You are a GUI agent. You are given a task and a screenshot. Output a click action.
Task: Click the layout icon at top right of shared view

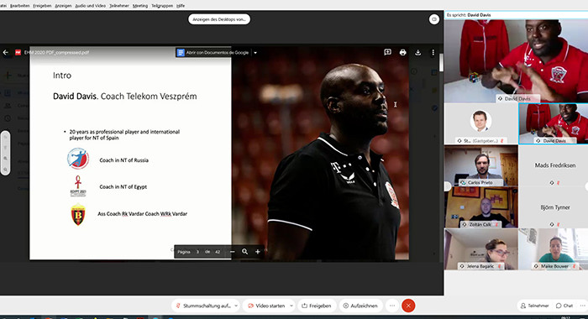[x=434, y=19]
